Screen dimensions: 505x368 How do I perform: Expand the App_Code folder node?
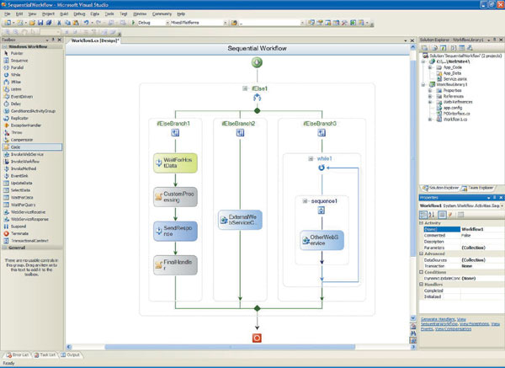click(430, 67)
